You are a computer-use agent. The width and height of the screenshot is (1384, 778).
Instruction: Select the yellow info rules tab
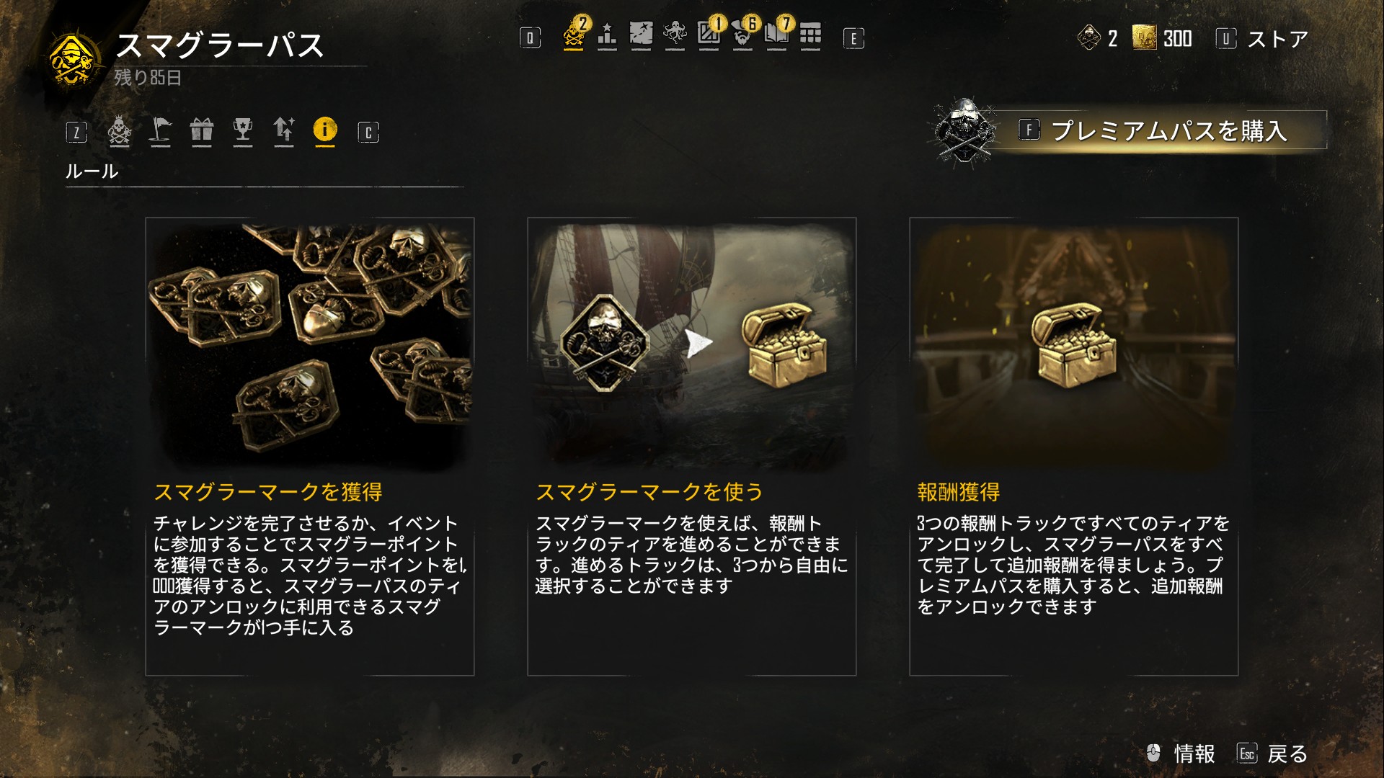point(325,130)
